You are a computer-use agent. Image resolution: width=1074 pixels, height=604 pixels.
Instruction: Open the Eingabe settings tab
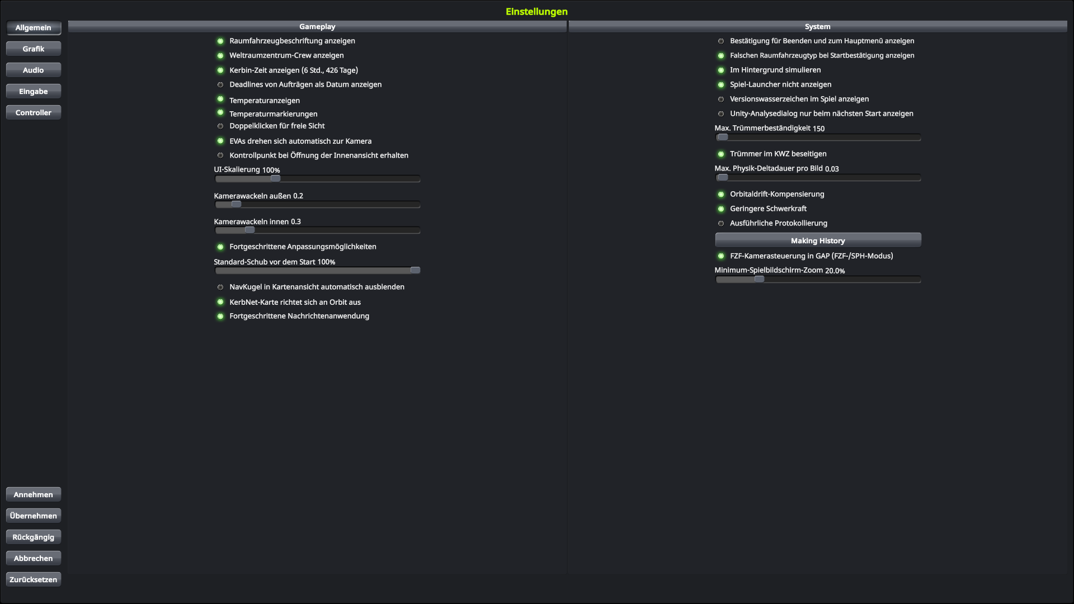pyautogui.click(x=34, y=91)
